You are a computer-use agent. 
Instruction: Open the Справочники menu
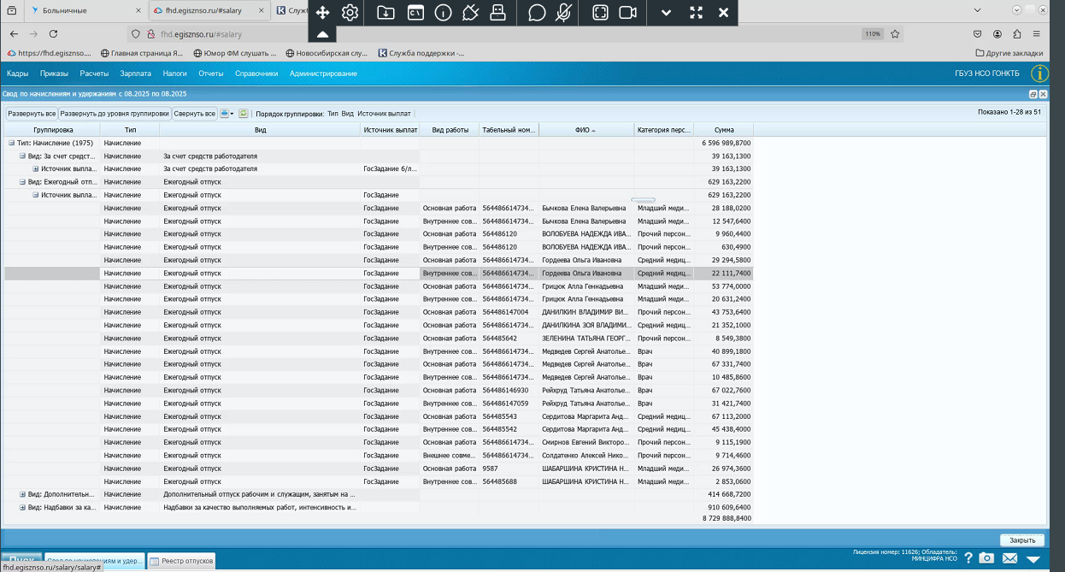click(x=256, y=74)
